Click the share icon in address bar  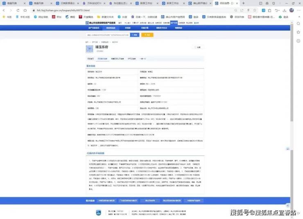(x=242, y=10)
